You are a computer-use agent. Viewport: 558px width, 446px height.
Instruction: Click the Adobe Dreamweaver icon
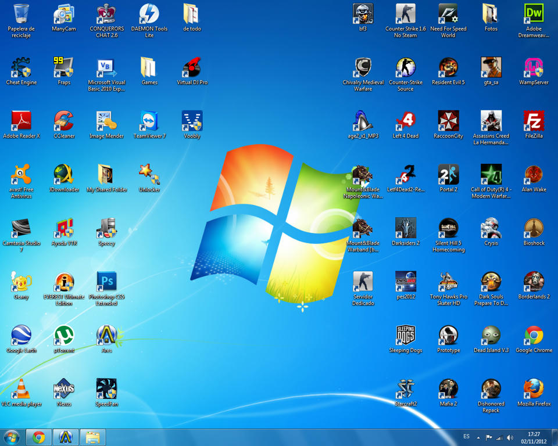pos(534,14)
